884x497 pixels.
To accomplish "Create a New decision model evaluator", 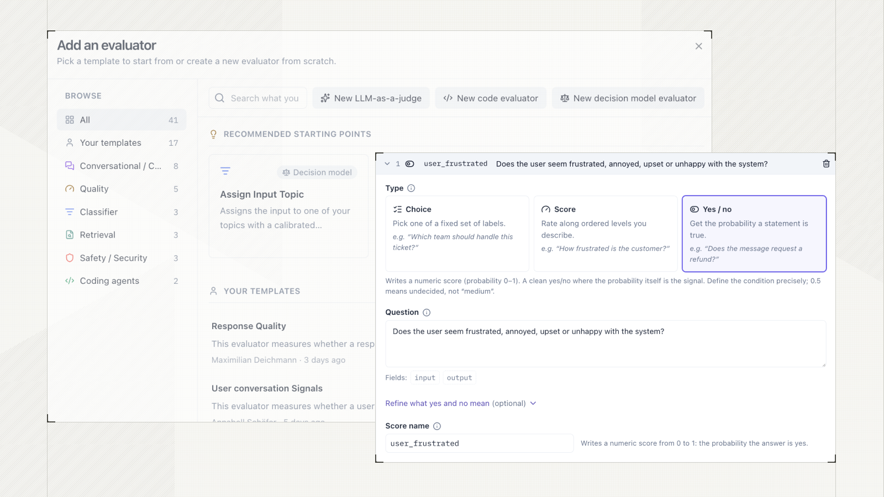I will pos(628,98).
